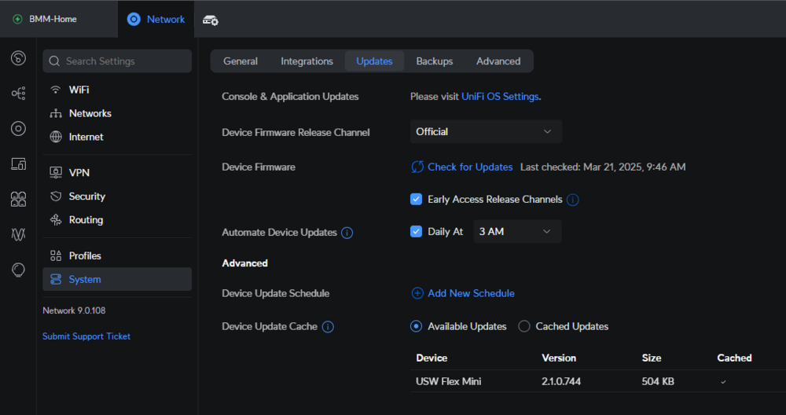
Task: Switch to the Backups tab
Action: point(434,61)
